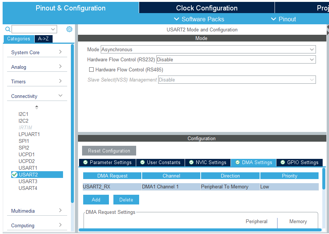Click the green check icon beside USART2
Viewport: 329px width, 234px height.
coord(15,175)
